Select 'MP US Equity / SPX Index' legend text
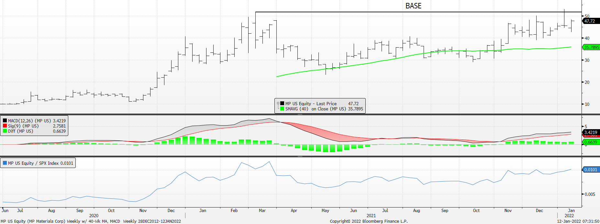This screenshot has width=600, height=224. tap(34, 163)
